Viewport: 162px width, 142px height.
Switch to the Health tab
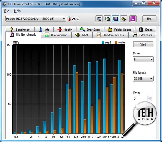point(65,30)
